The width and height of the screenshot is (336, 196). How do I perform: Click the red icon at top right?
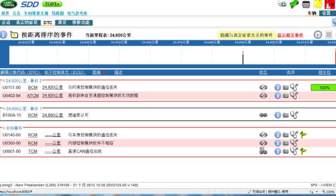pos(330,4)
